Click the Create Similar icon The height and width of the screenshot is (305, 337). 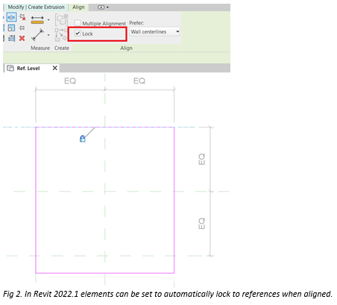[61, 35]
